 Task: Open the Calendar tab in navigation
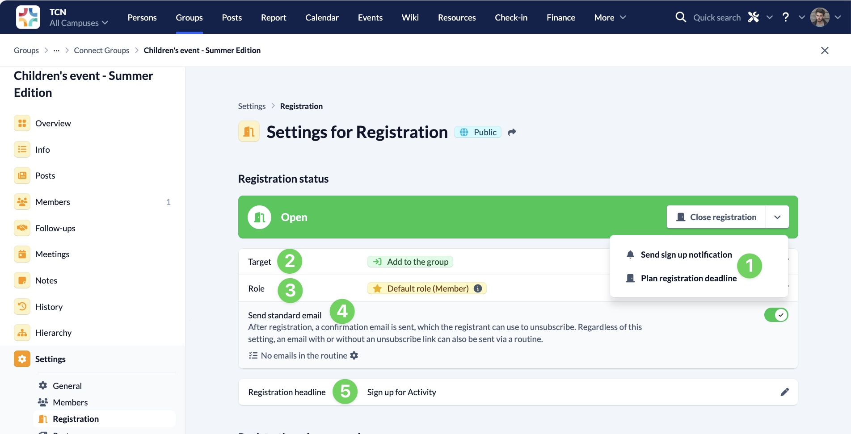click(322, 17)
